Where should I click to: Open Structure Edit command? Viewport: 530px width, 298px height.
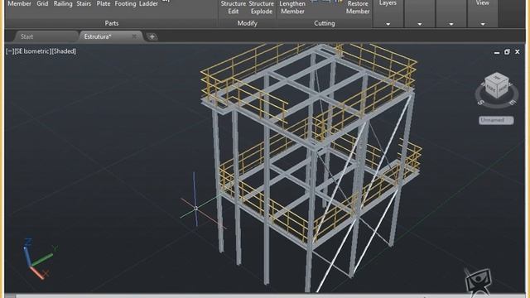[x=234, y=7]
